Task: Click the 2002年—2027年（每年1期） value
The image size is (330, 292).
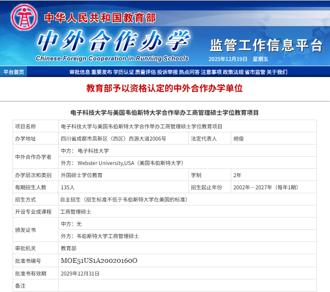Action: 266,187
